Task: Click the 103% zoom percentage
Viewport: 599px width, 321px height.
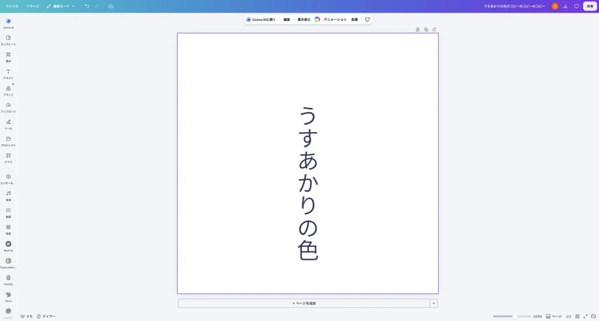Action: [x=538, y=316]
